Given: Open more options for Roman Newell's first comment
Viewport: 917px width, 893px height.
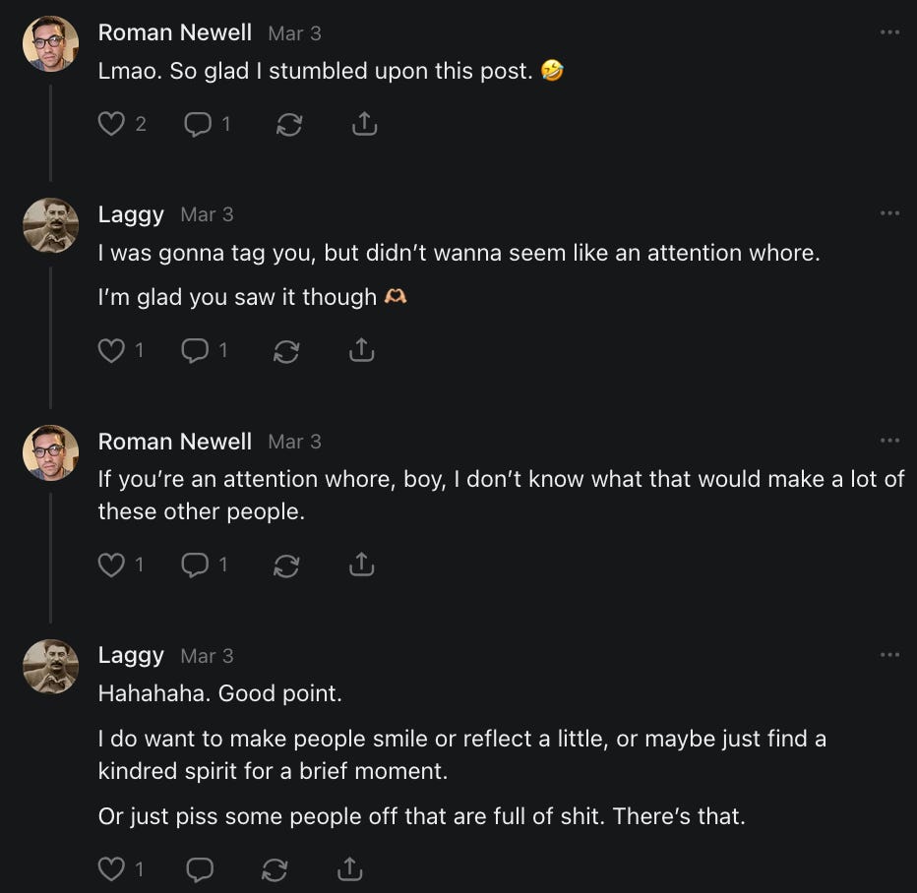Looking at the screenshot, I should [889, 32].
